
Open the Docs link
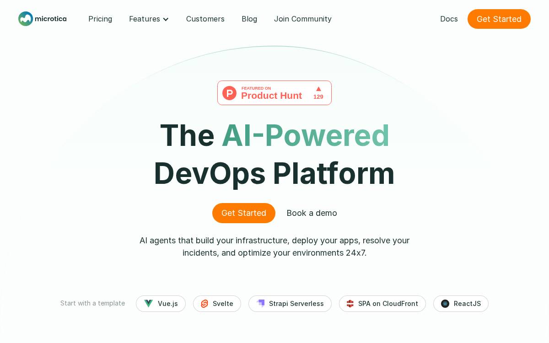point(449,19)
